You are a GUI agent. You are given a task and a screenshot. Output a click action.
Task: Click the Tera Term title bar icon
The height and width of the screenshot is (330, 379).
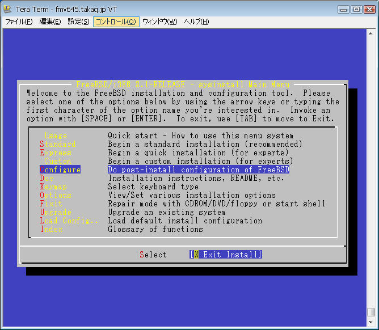point(7,9)
